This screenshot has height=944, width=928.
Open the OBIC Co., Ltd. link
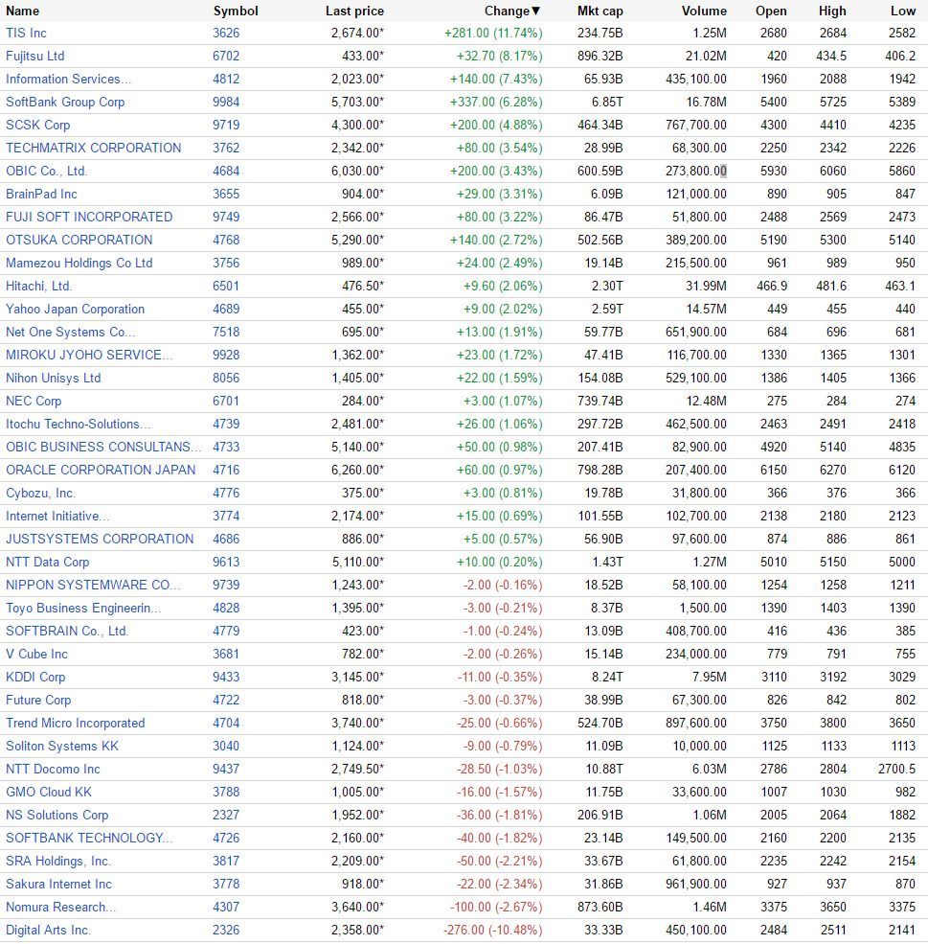click(46, 171)
